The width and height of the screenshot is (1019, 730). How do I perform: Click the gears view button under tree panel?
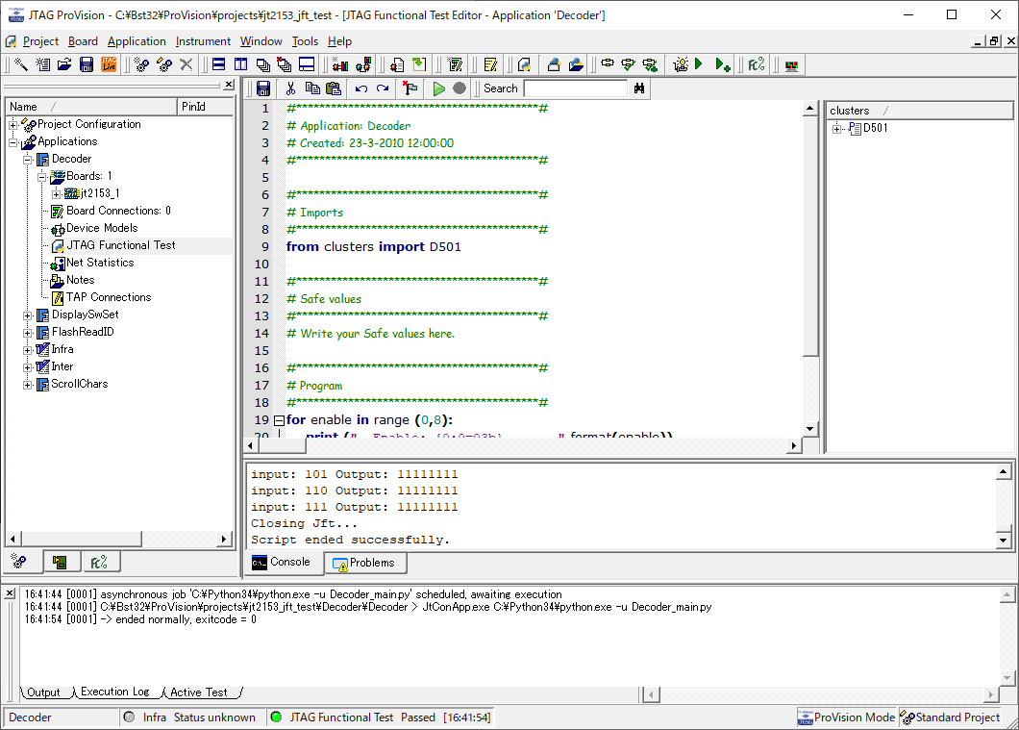(x=19, y=561)
